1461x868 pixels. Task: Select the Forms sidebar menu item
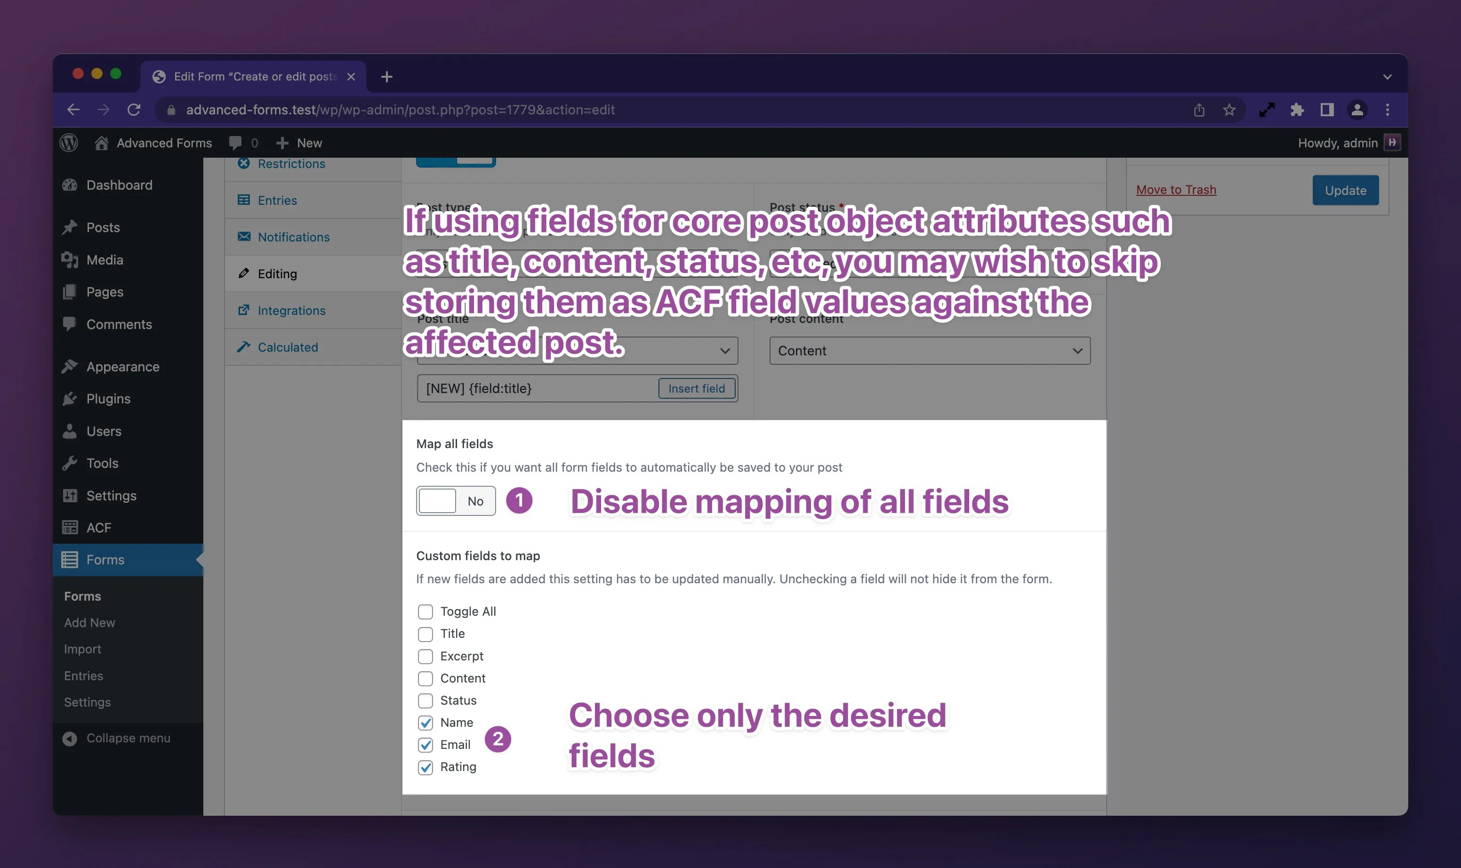coord(128,560)
